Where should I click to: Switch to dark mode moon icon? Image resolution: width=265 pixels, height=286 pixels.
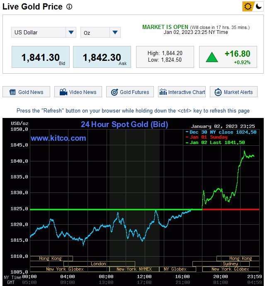[x=259, y=7]
